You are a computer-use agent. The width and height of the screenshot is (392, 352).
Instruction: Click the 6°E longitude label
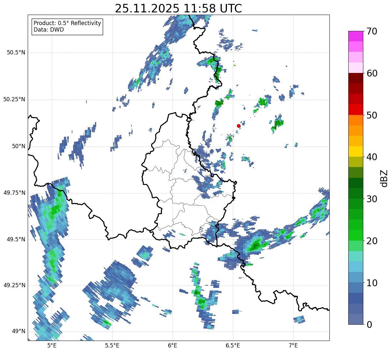(x=173, y=345)
